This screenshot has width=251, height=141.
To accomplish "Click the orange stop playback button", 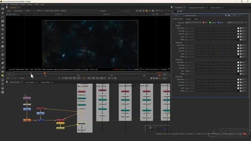I will (x=84, y=78).
